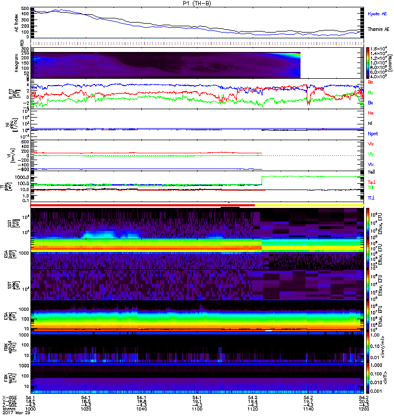Click the FBK electric field mV/m colorbar
This screenshot has width=394, height=420.
tap(367, 347)
